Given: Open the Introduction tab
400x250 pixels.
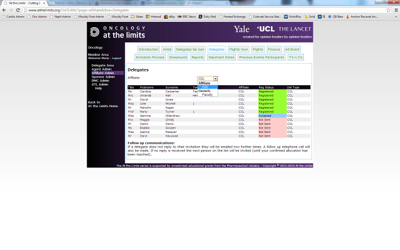Looking at the screenshot, I should coord(148,49).
